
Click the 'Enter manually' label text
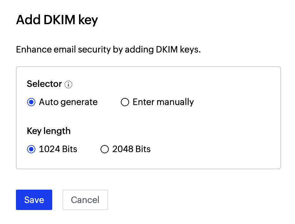tap(163, 102)
